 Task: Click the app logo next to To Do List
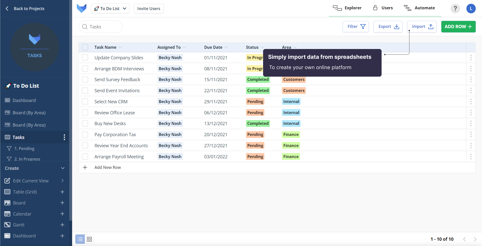tap(82, 8)
